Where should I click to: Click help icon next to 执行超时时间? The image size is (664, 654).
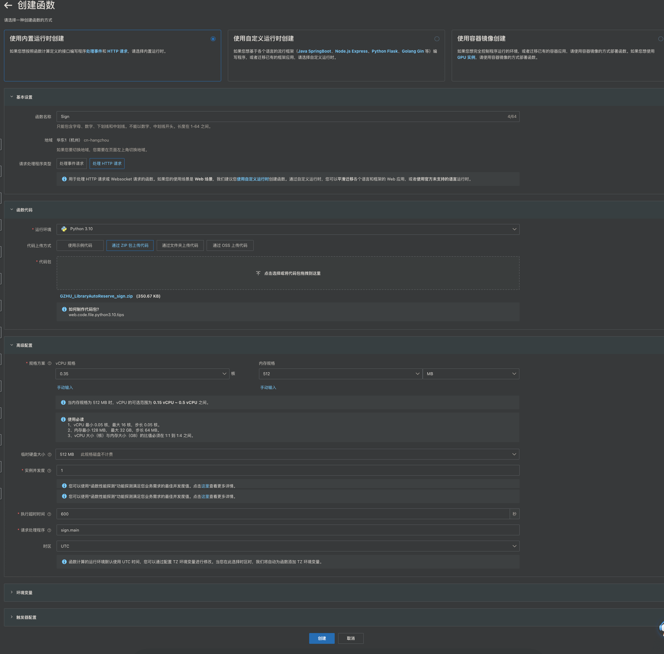49,514
